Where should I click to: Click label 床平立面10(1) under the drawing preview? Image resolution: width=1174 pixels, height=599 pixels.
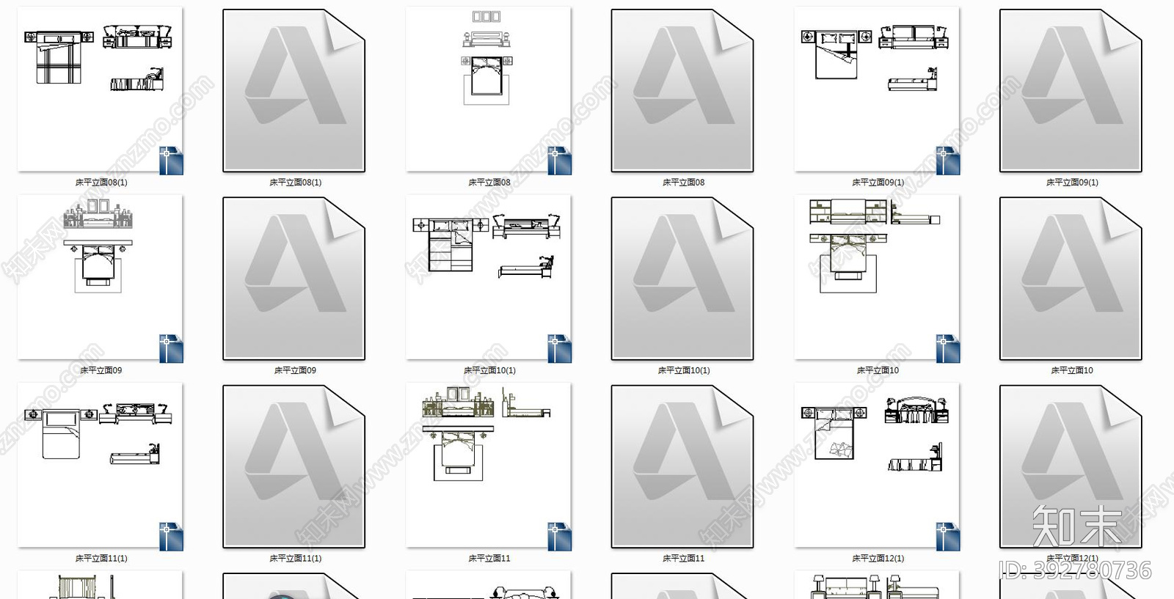click(x=489, y=370)
